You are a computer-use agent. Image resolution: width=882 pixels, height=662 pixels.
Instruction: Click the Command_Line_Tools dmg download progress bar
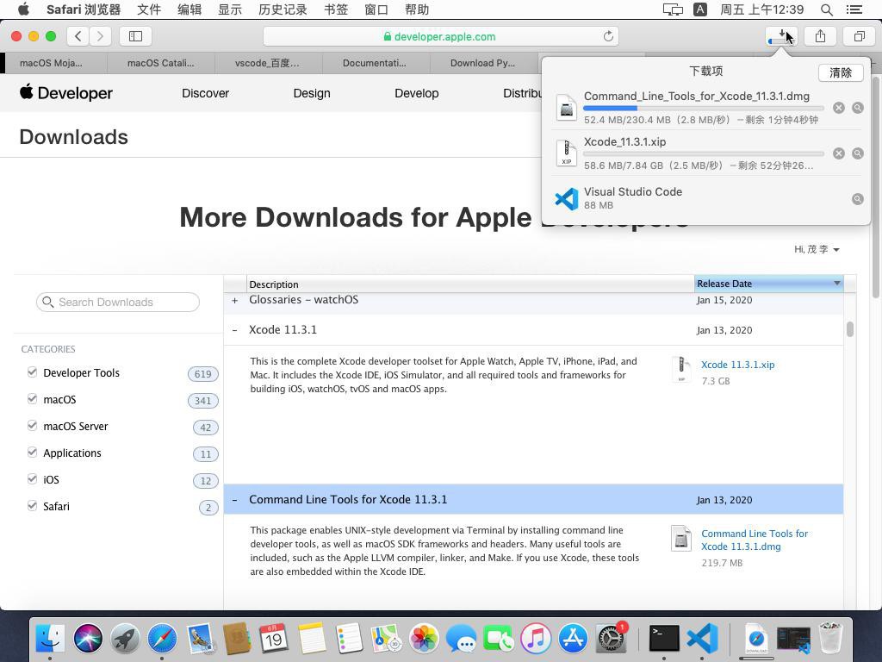[x=704, y=108]
